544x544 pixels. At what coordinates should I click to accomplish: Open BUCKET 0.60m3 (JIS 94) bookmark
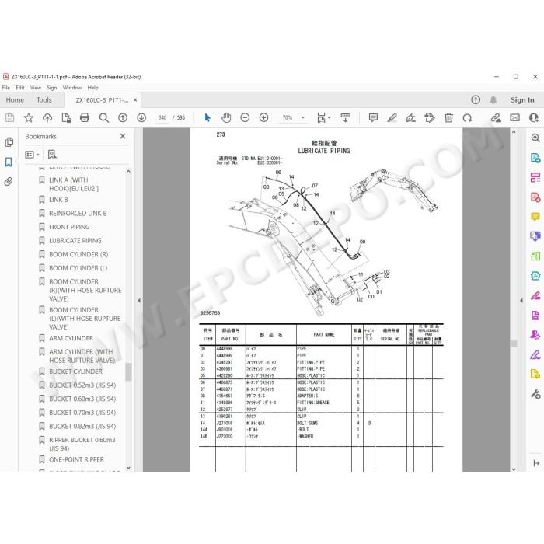(x=82, y=399)
